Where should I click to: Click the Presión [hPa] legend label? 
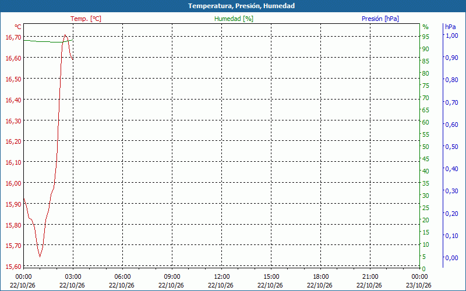pos(380,19)
